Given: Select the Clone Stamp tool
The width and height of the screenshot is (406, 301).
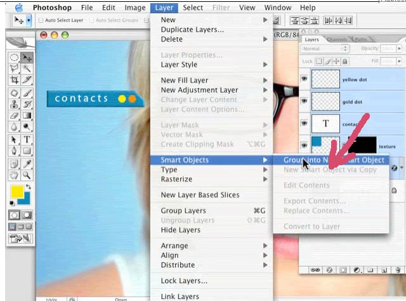Looking at the screenshot, I should [14, 104].
